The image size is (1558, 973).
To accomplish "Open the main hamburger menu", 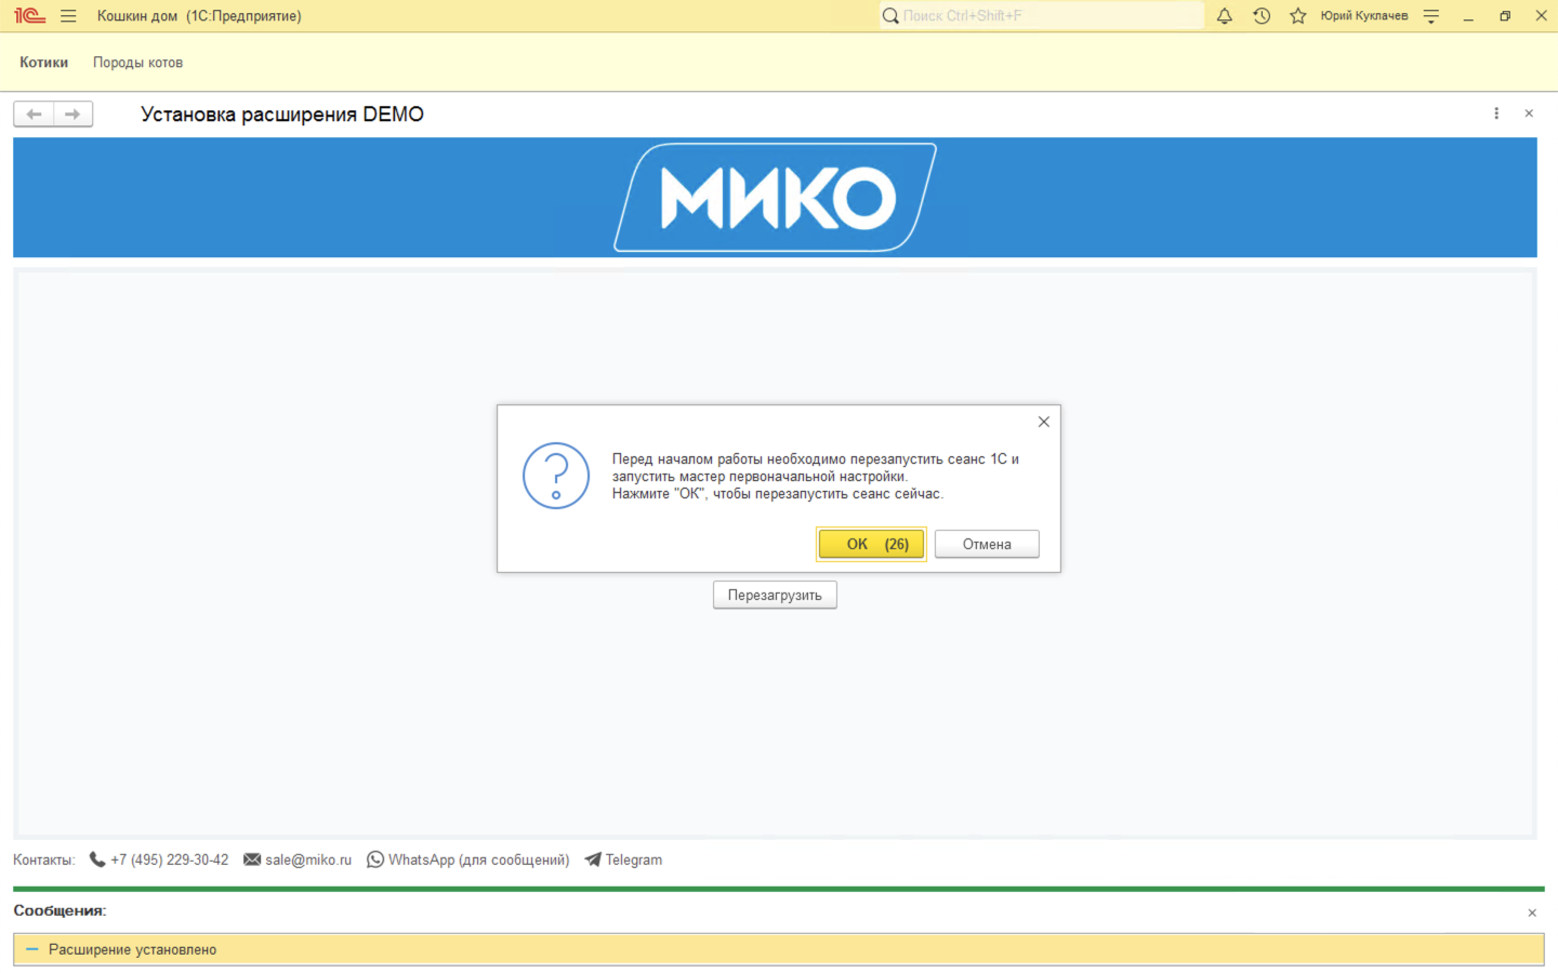I will (68, 16).
